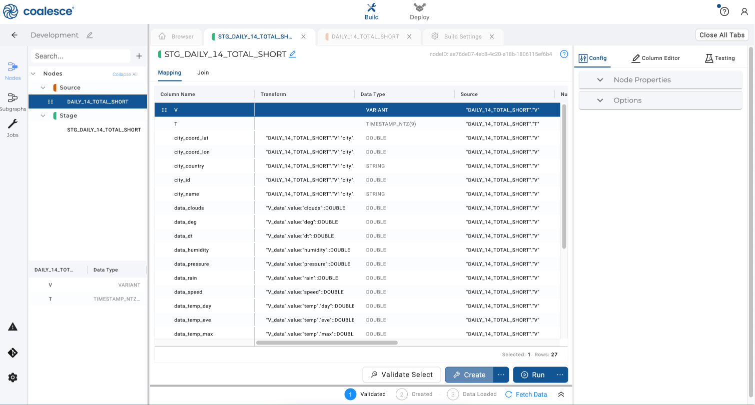Open the Column Editor tab
The image size is (755, 405).
(x=655, y=58)
